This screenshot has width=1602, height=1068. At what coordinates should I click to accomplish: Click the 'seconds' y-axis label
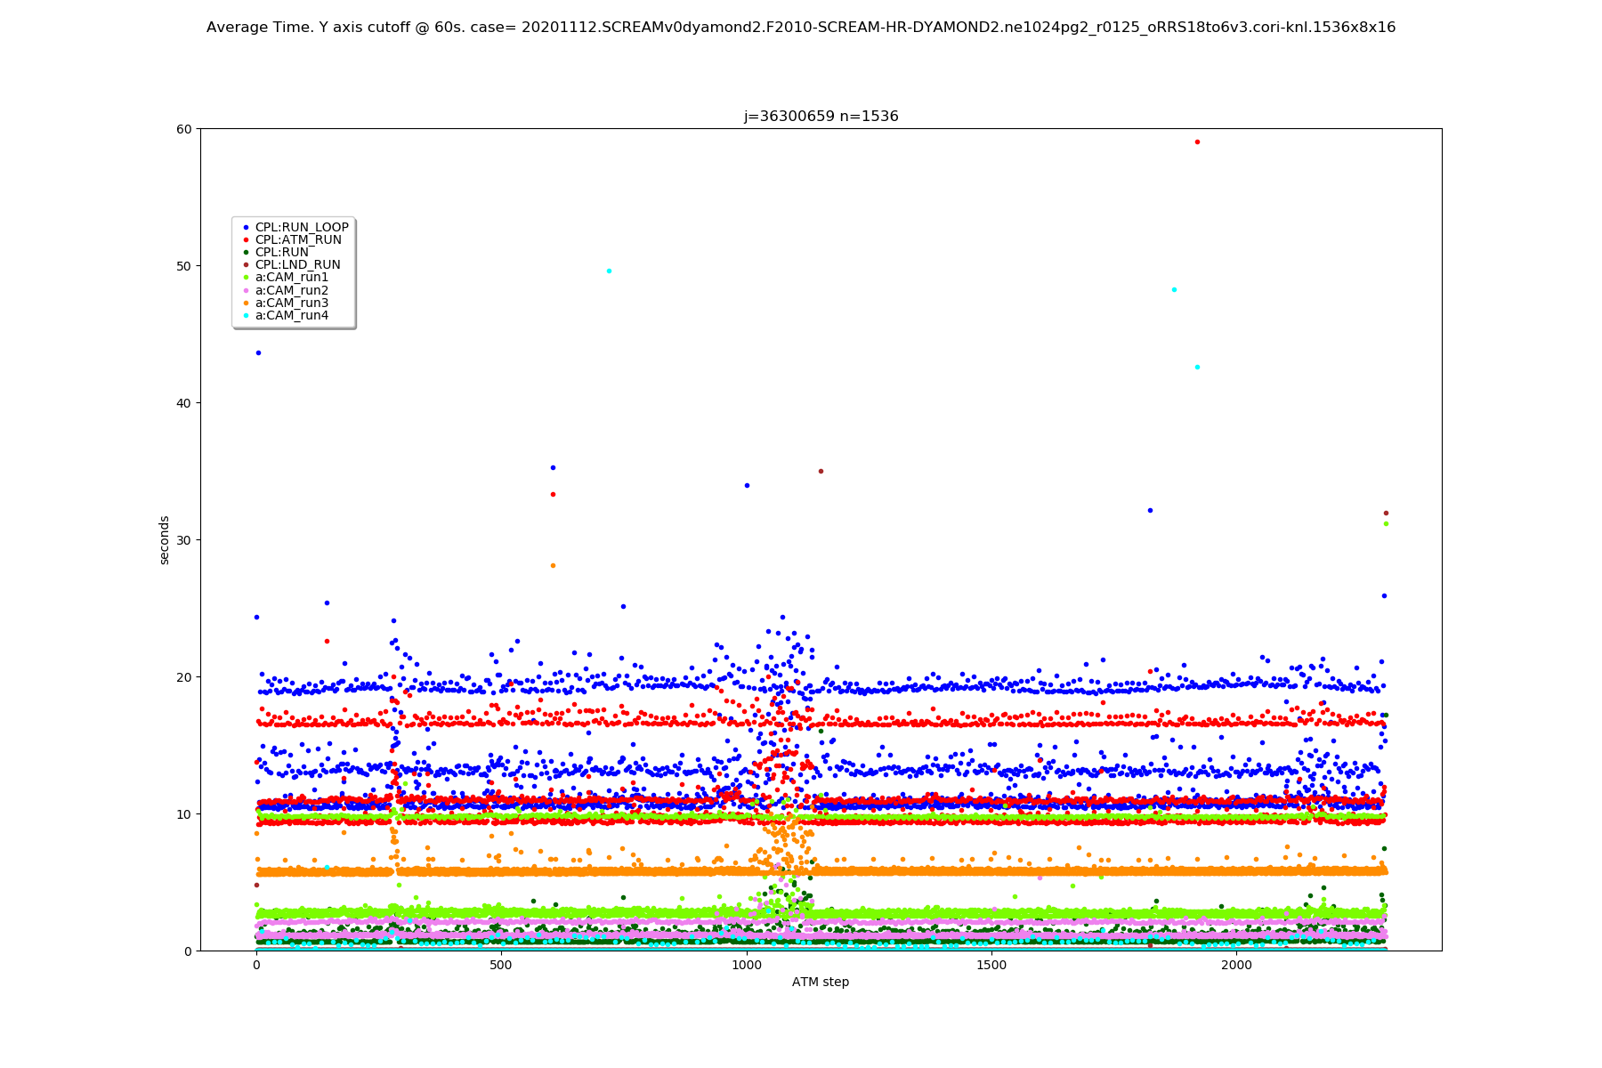tap(164, 540)
